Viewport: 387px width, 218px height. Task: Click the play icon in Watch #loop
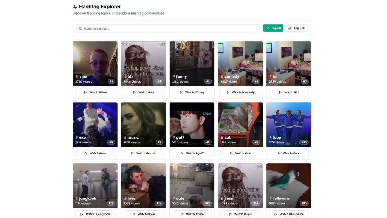[x=279, y=153]
